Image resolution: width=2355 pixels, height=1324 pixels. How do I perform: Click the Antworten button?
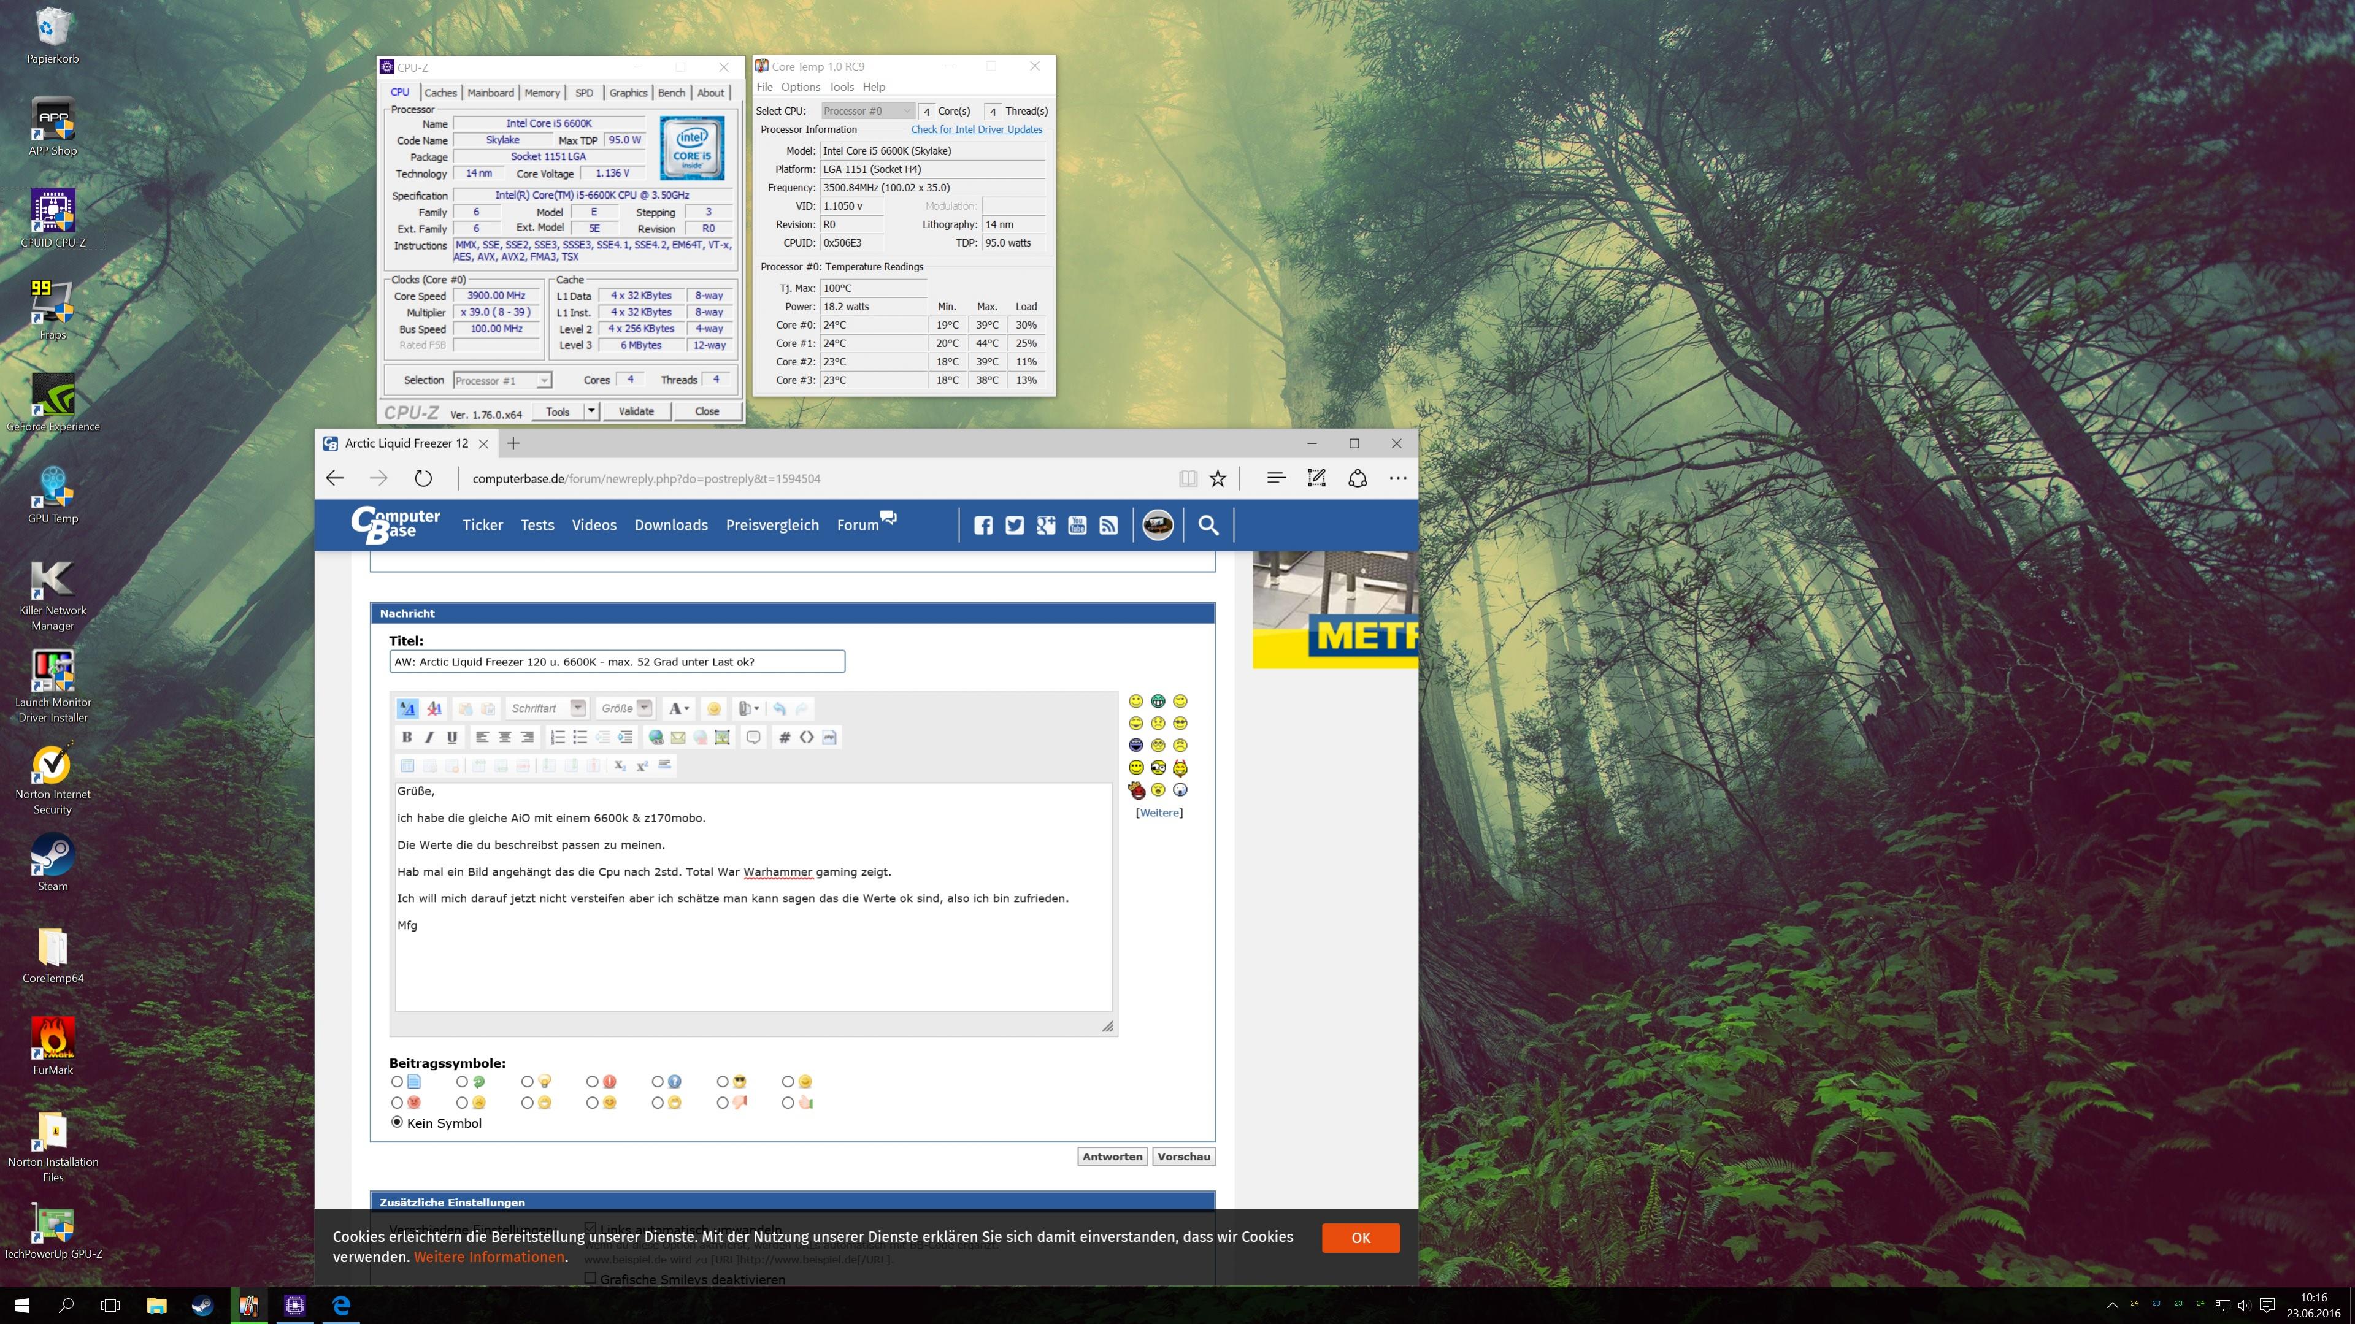tap(1112, 1157)
